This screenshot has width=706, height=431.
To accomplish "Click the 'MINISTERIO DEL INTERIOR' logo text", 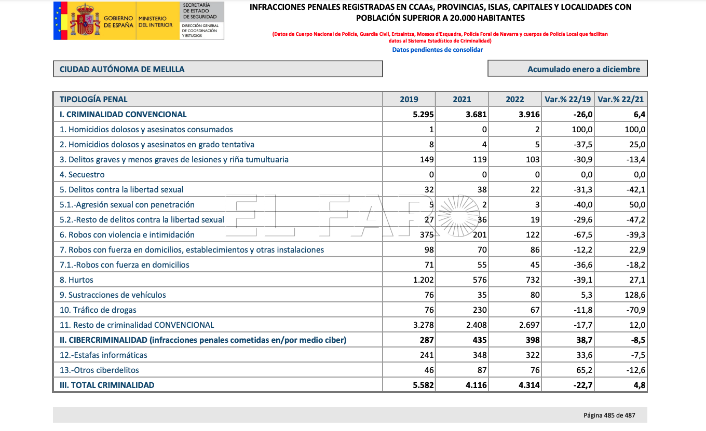I will [155, 21].
